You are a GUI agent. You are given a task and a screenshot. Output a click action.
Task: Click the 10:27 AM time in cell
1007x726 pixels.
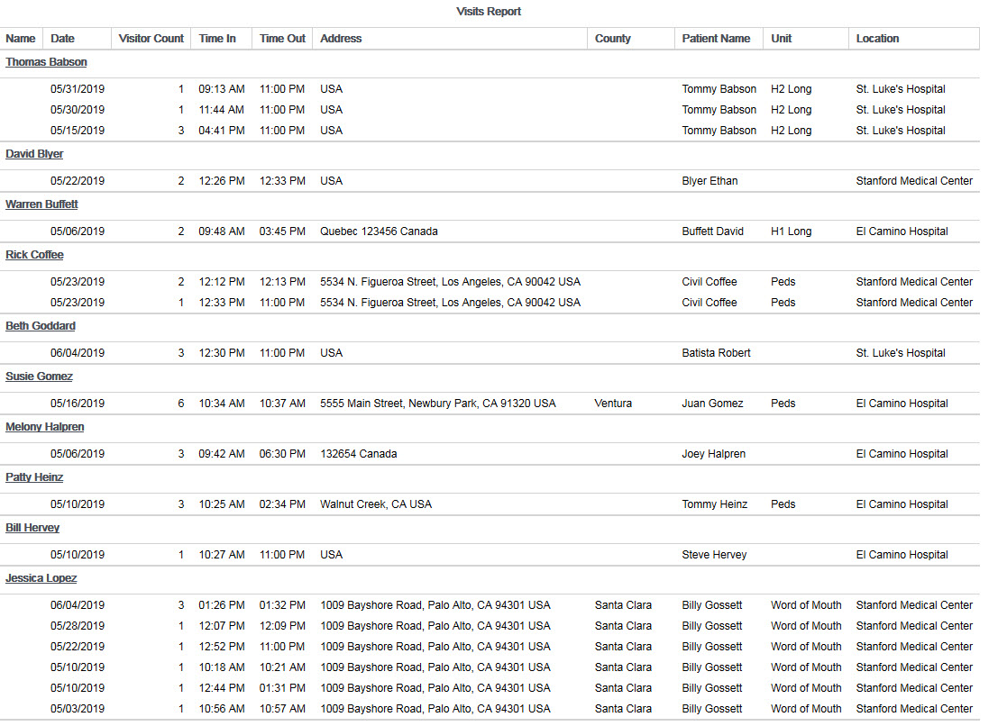point(222,555)
